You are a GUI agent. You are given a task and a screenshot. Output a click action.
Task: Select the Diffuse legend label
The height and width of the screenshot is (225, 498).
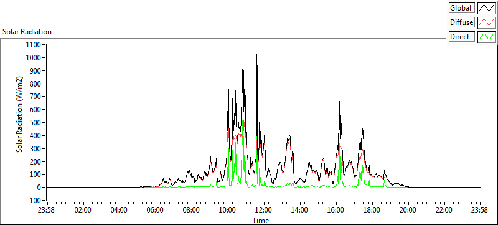(x=462, y=22)
